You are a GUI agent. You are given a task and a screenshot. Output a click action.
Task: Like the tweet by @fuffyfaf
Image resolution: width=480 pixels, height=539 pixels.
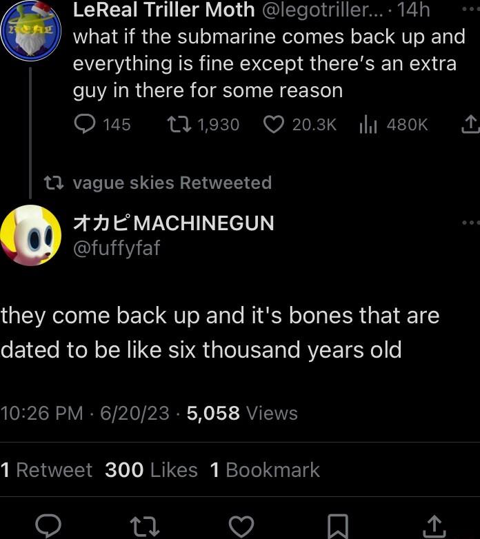241,526
